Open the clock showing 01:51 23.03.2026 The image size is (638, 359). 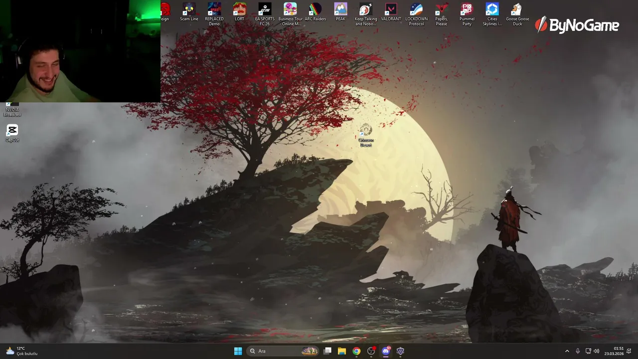click(614, 351)
